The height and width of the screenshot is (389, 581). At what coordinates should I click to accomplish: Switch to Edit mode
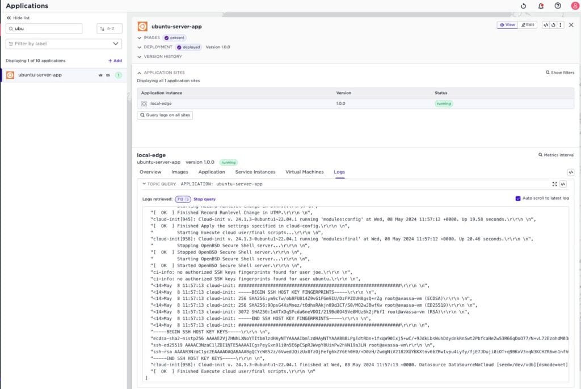tap(527, 25)
